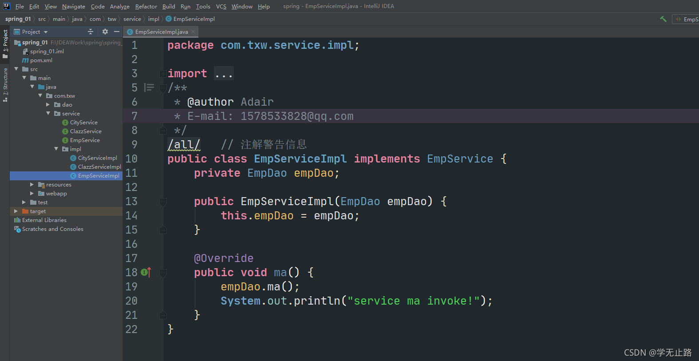Collapse all in Project panel
699x361 pixels.
[x=91, y=32]
